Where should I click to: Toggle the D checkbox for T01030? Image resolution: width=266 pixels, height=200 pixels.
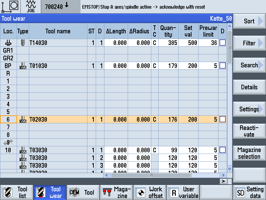tap(222, 66)
